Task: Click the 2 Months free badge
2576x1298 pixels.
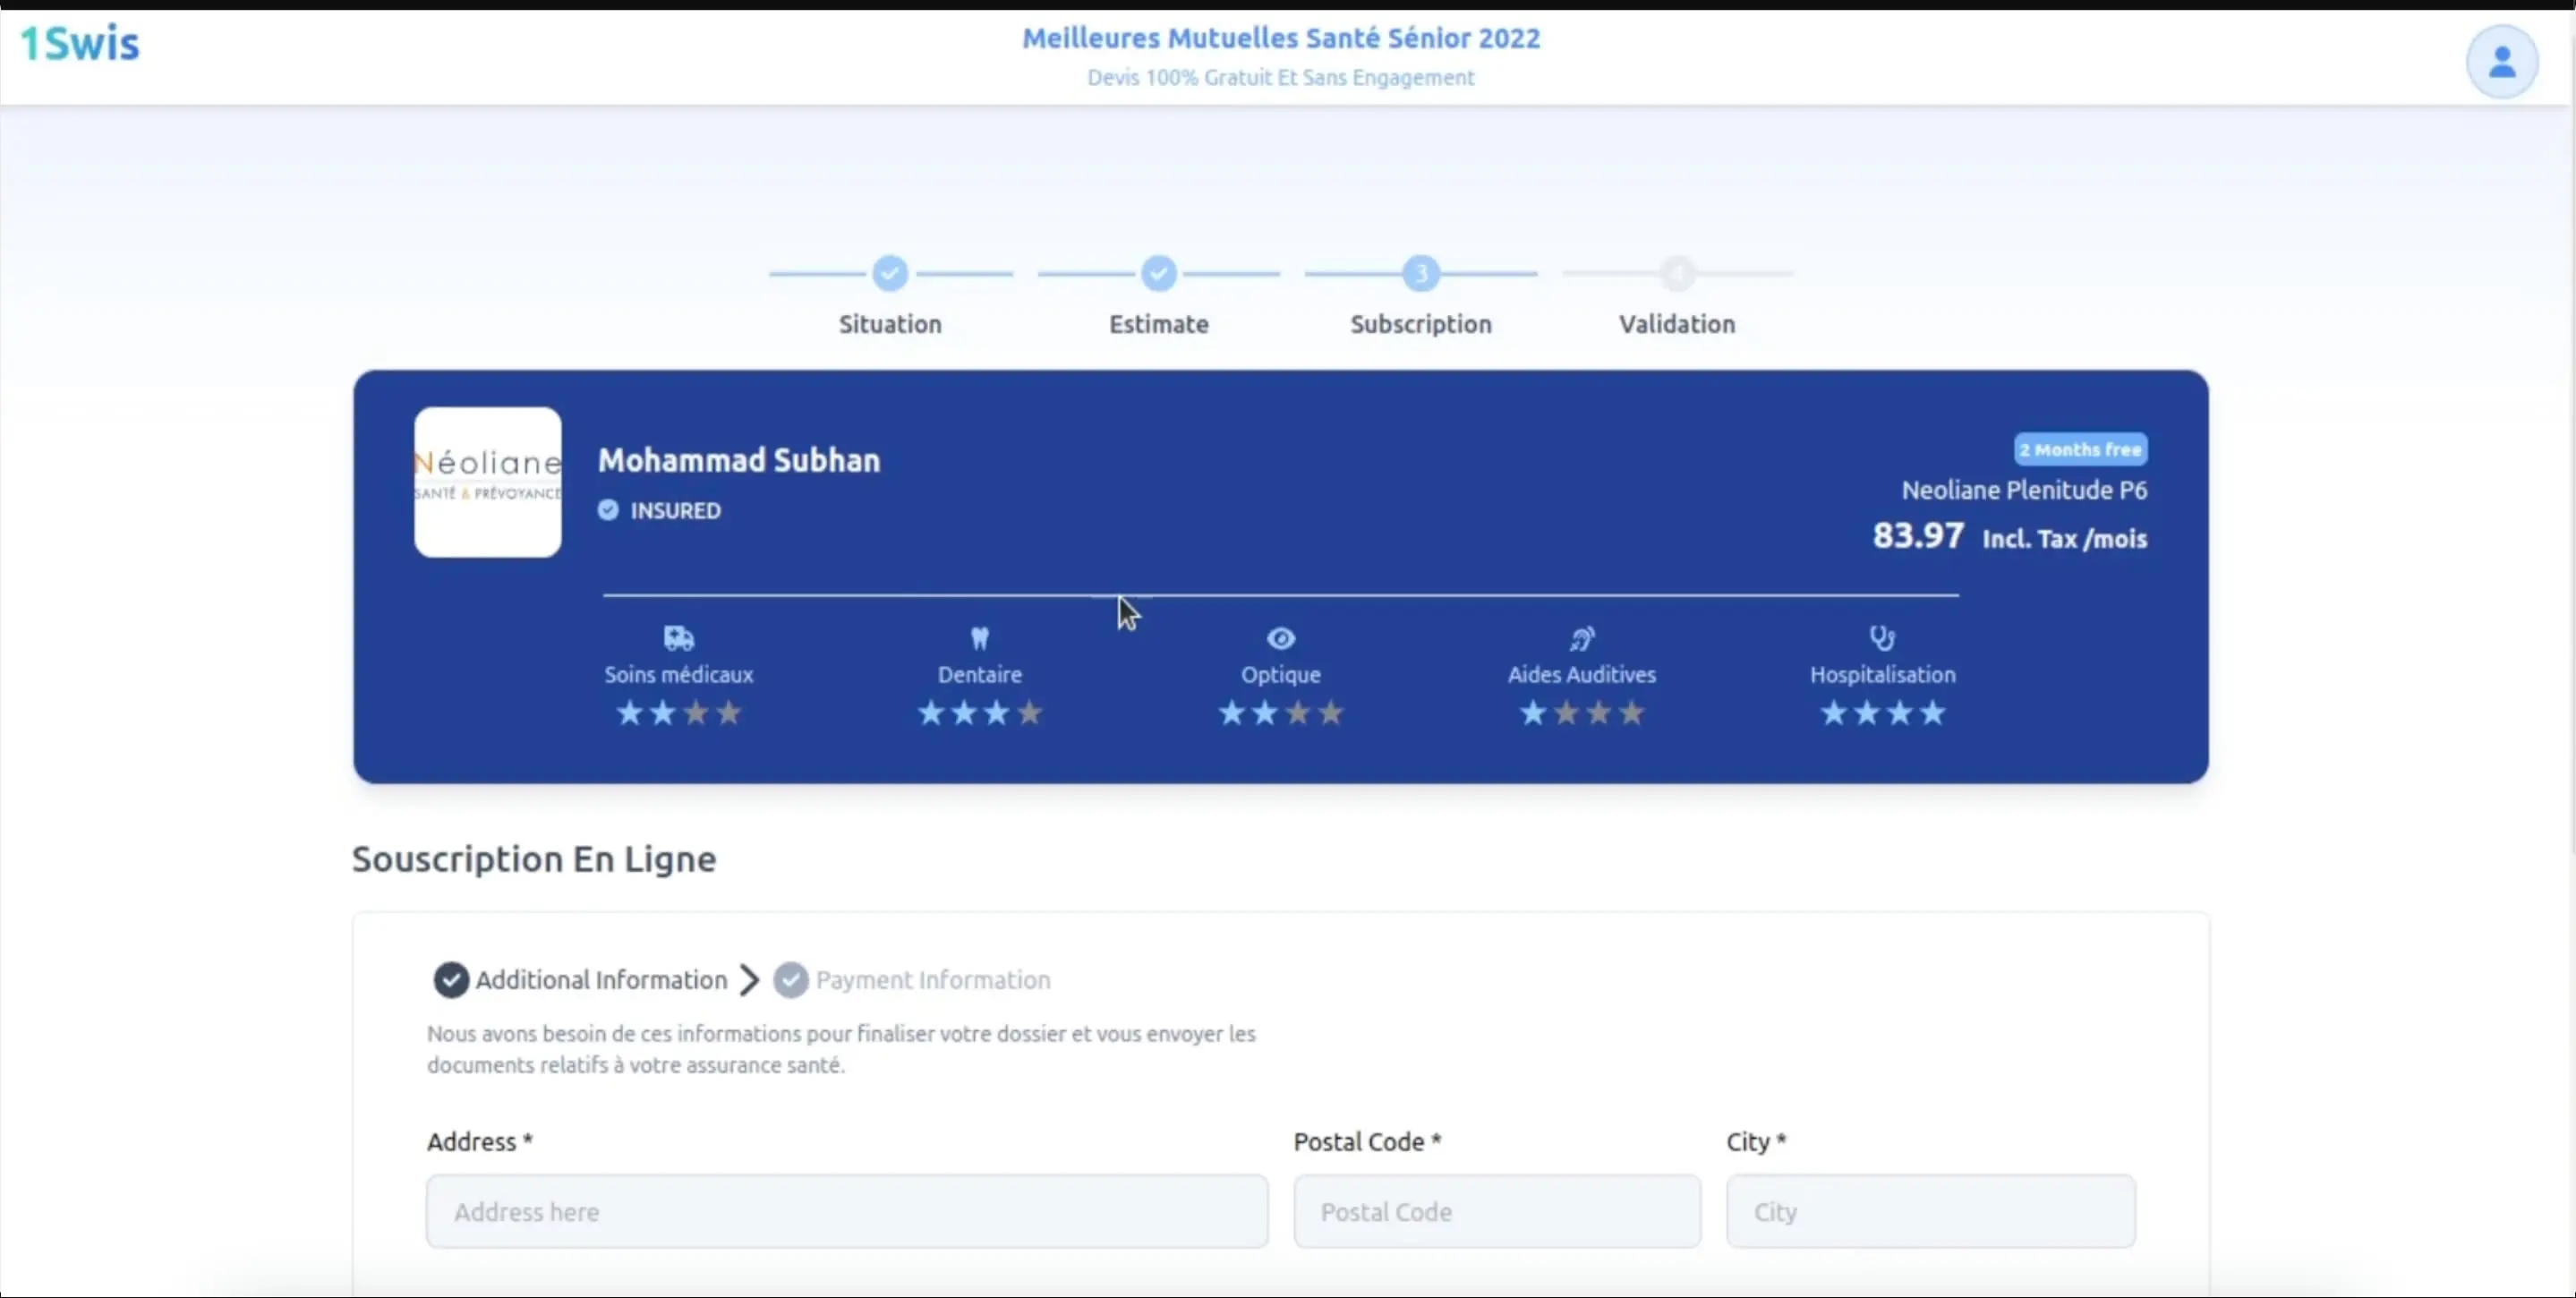Action: [x=2080, y=449]
